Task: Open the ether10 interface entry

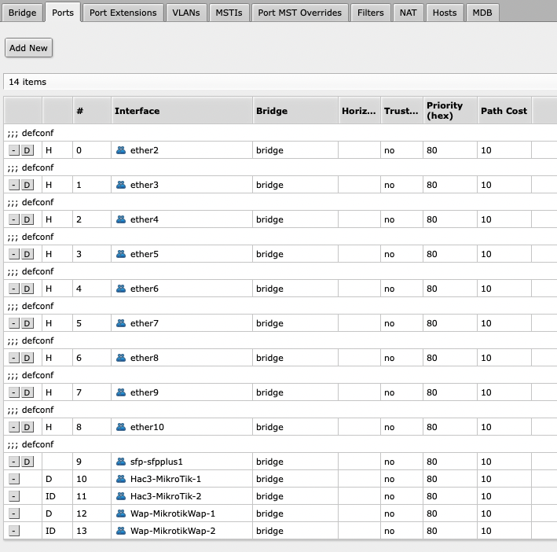Action: (x=147, y=427)
